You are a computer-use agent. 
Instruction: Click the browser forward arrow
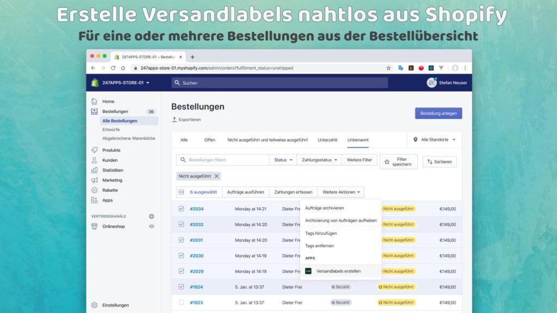(x=103, y=68)
